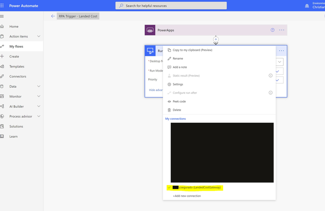Click the PowerApps trigger card title
The width and height of the screenshot is (325, 211).
click(x=166, y=30)
